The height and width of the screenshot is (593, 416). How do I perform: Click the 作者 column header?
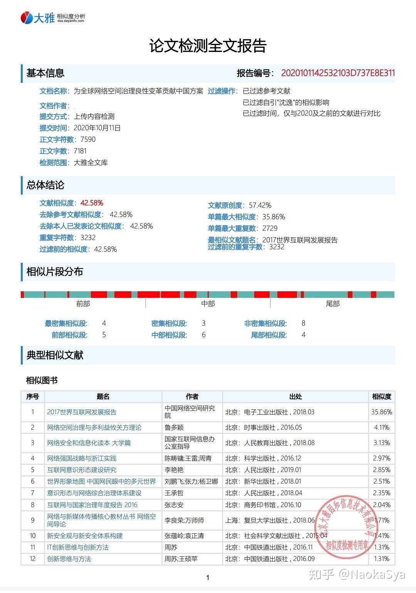click(192, 396)
